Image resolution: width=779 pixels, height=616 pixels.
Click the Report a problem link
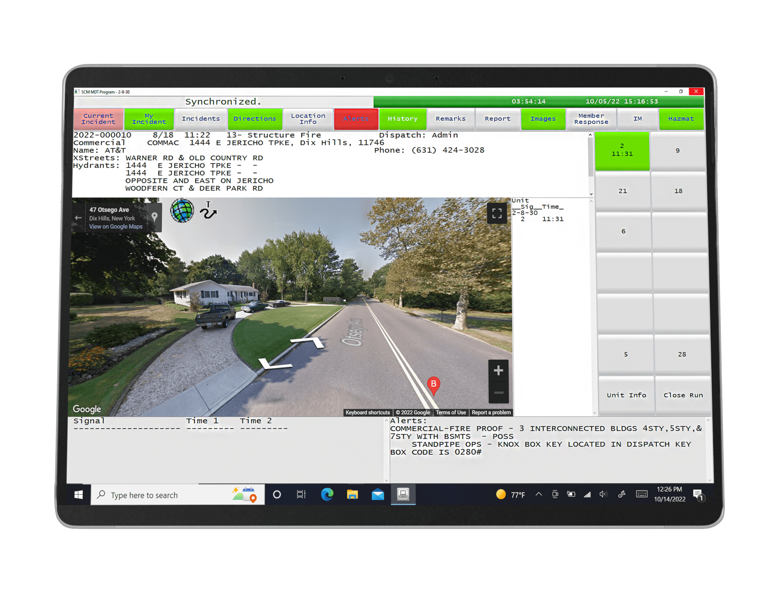(491, 413)
